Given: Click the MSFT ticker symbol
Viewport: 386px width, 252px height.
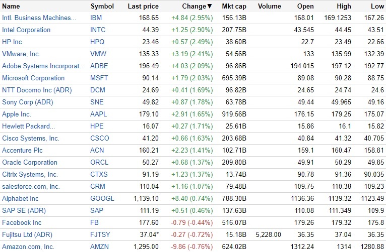Looking at the screenshot, I should pos(99,78).
